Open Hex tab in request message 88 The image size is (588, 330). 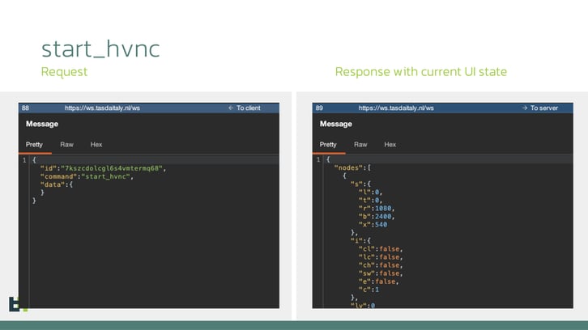(96, 145)
